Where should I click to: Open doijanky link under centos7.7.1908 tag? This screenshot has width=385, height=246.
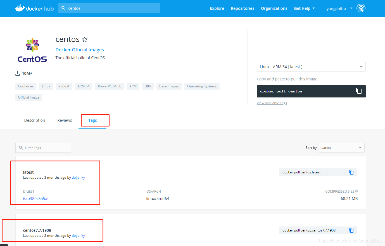point(78,236)
